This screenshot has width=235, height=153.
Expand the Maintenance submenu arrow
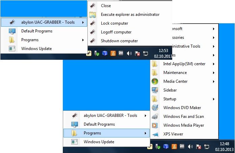[214, 73]
